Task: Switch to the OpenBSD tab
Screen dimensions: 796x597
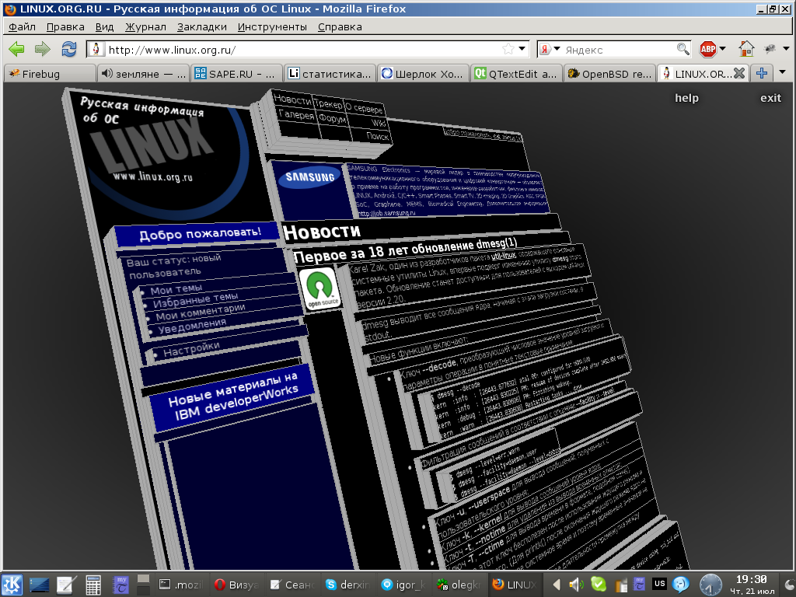Action: 610,74
